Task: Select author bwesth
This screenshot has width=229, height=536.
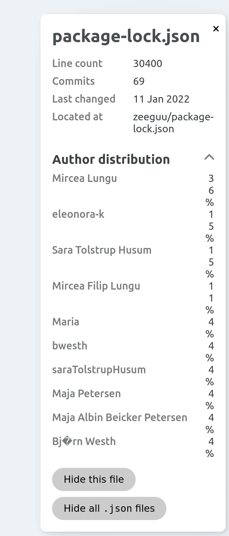Action: (70, 345)
